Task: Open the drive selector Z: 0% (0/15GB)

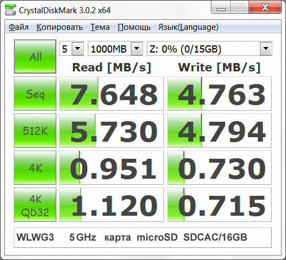Action: point(209,49)
